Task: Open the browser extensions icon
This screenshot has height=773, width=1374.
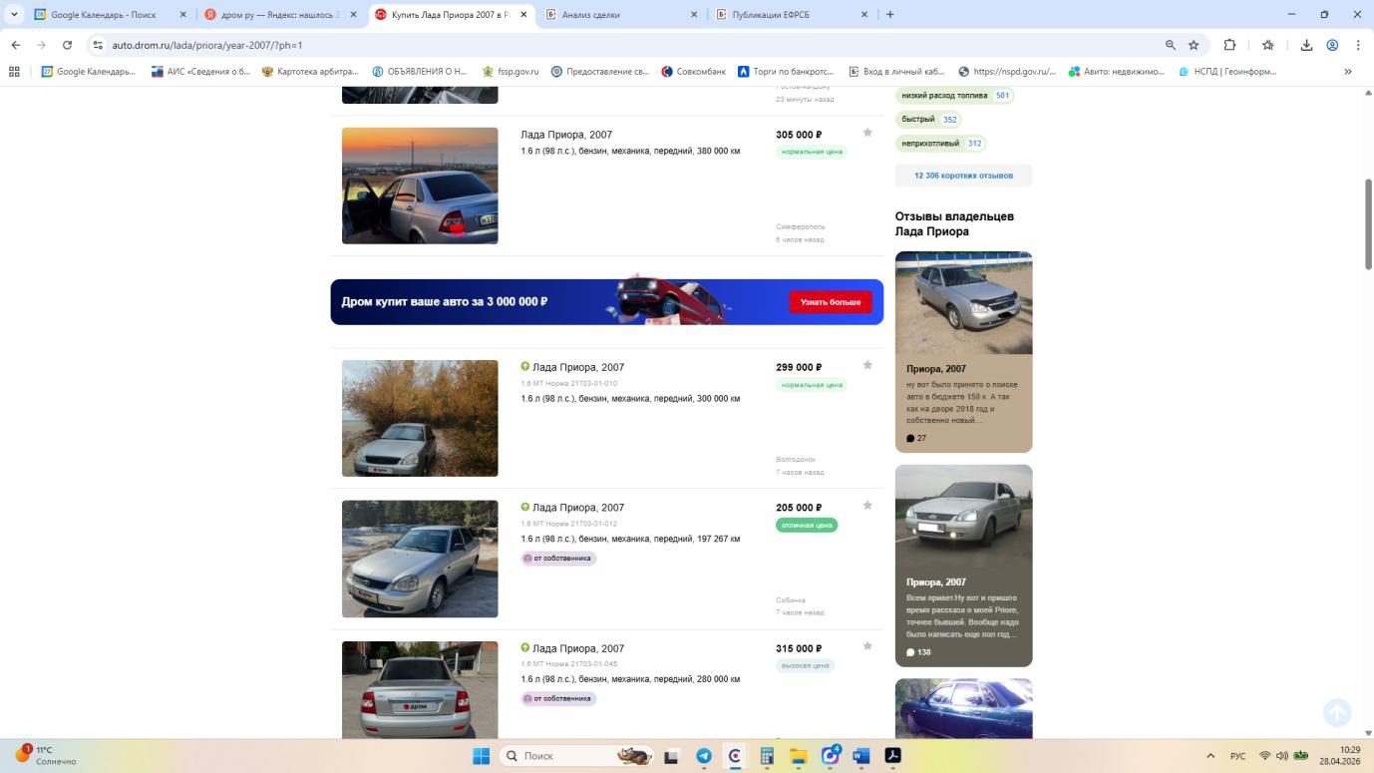Action: click(1229, 45)
